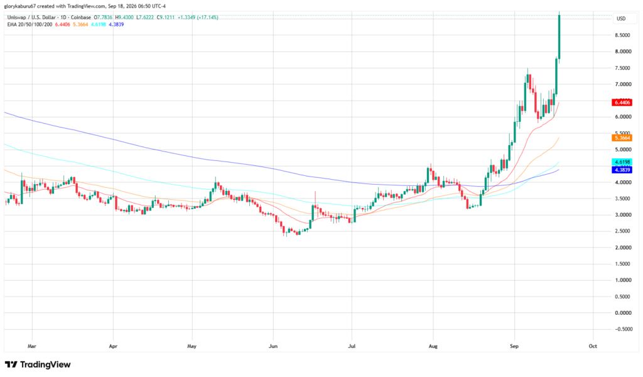Click the Jul label on time axis

pyautogui.click(x=352, y=346)
